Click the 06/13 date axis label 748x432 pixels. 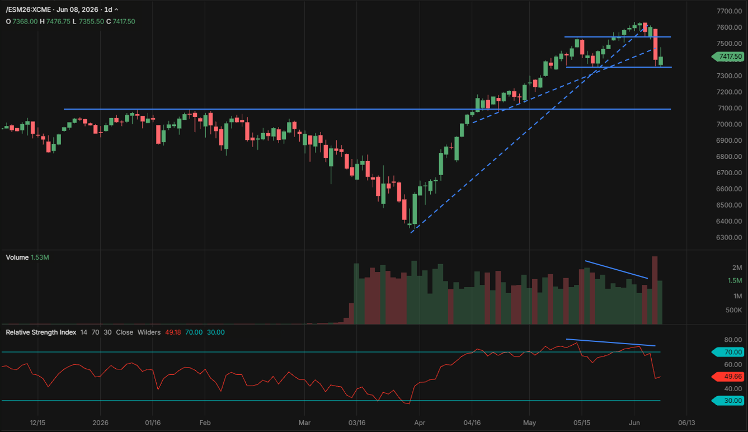coord(687,422)
